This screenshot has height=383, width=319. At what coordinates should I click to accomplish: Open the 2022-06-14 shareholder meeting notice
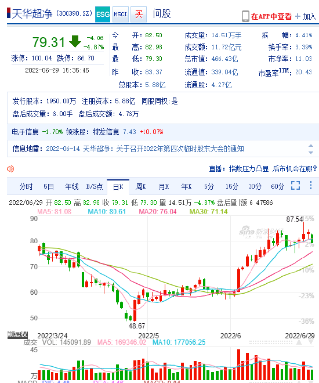145,149
